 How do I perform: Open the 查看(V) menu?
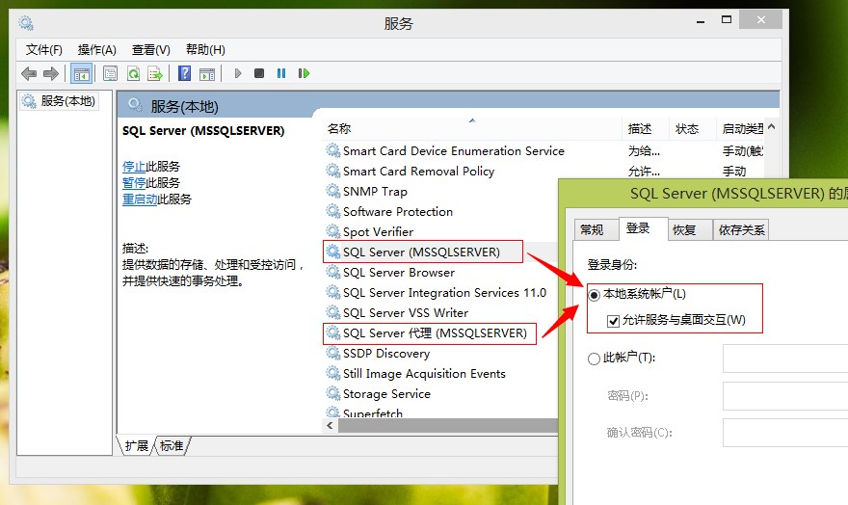pyautogui.click(x=151, y=50)
